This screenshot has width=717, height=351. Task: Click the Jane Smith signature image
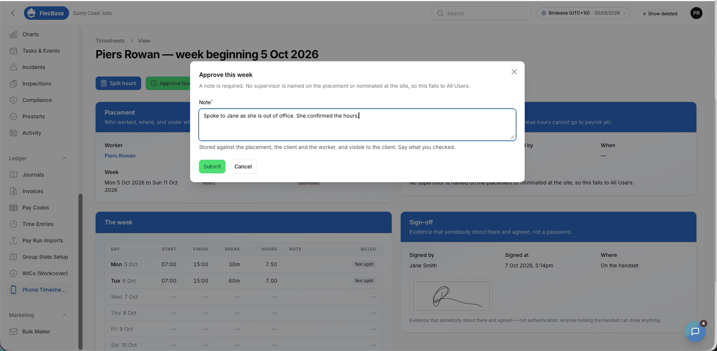point(451,296)
